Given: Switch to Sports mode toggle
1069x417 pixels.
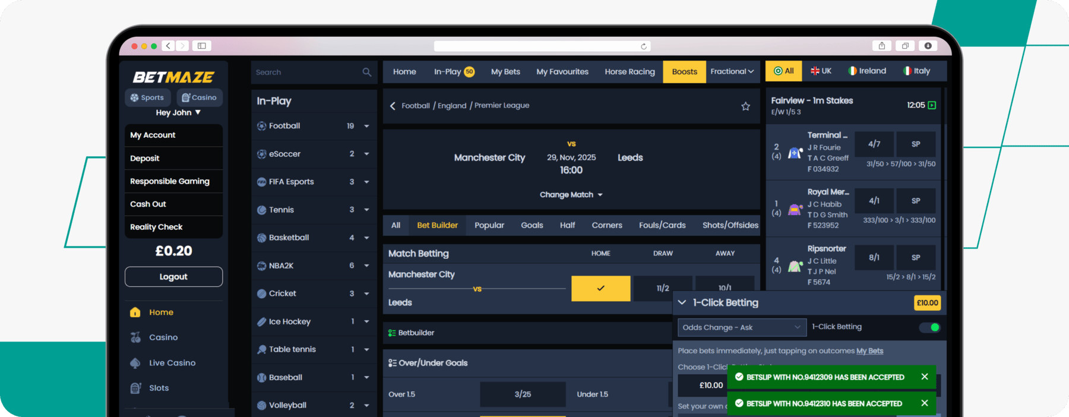Looking at the screenshot, I should tap(147, 97).
